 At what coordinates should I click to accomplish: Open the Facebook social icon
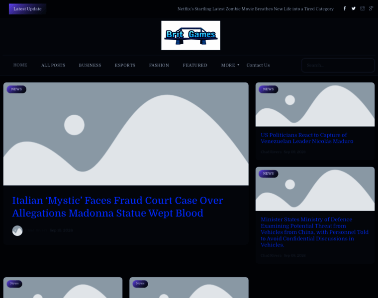pos(345,8)
